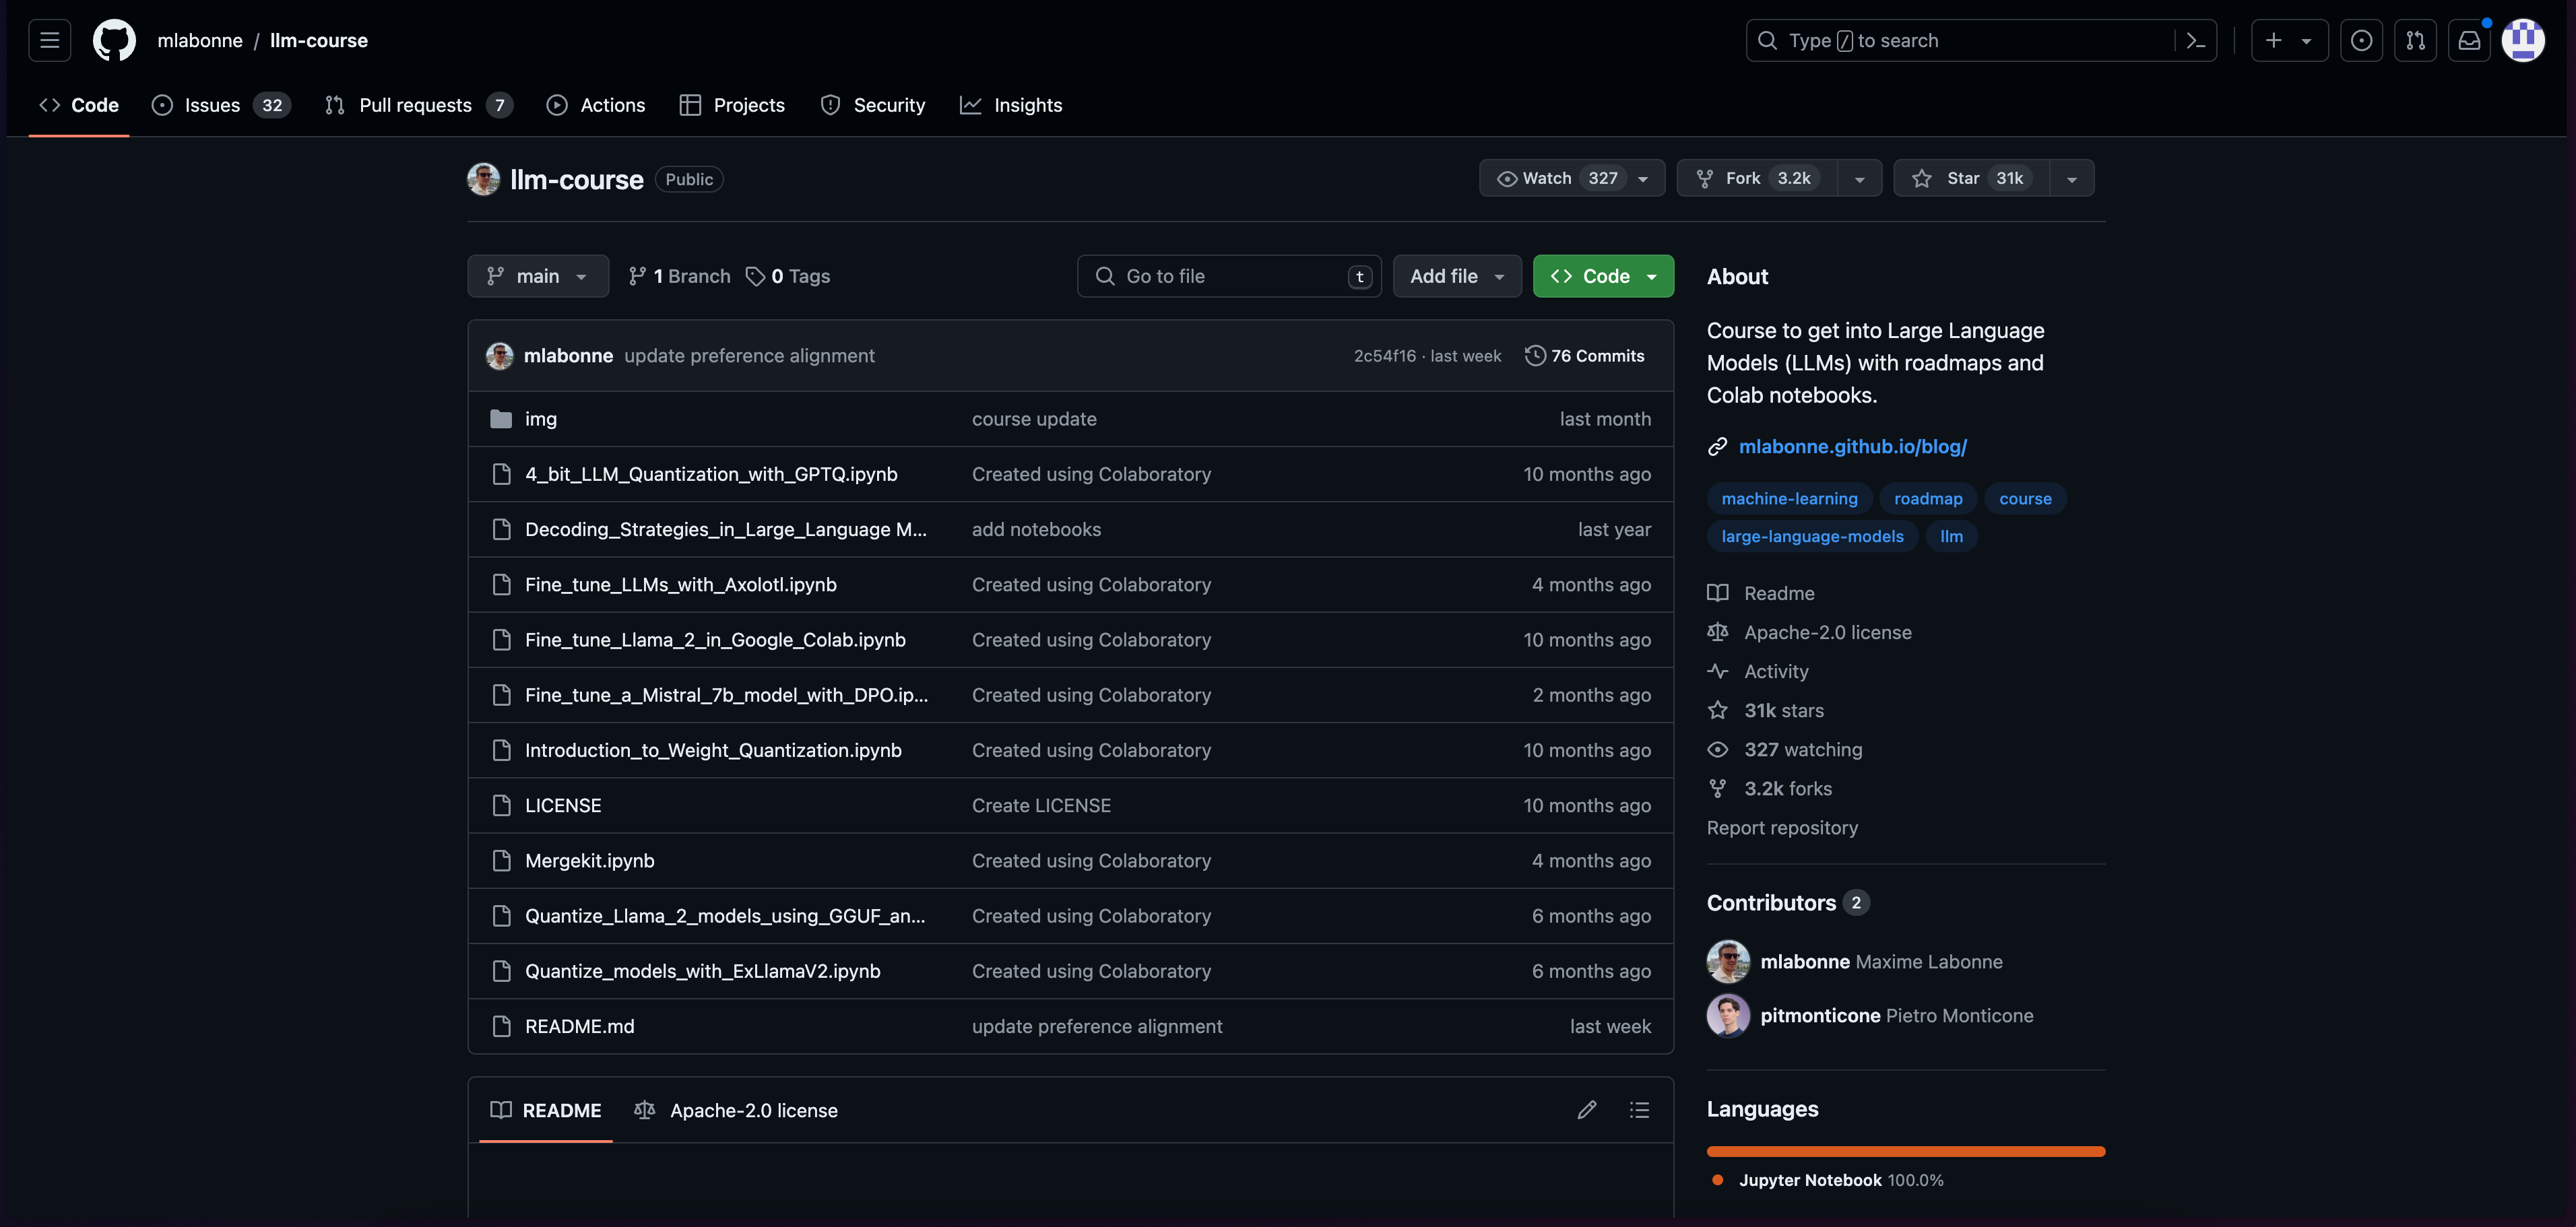The width and height of the screenshot is (2576, 1227).
Task: Click the llm topic tag
Action: (x=1951, y=537)
